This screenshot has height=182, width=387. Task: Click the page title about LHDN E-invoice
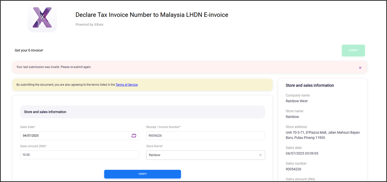click(x=152, y=15)
